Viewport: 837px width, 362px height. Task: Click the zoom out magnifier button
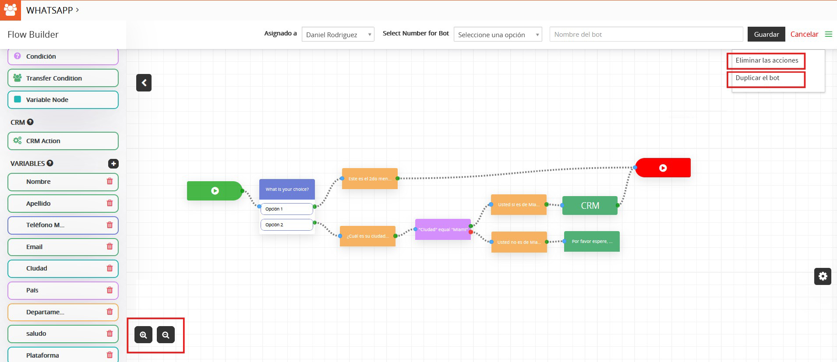(166, 335)
